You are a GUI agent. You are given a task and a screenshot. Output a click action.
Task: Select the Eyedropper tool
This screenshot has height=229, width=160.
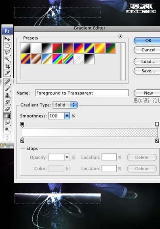[x=7, y=73]
